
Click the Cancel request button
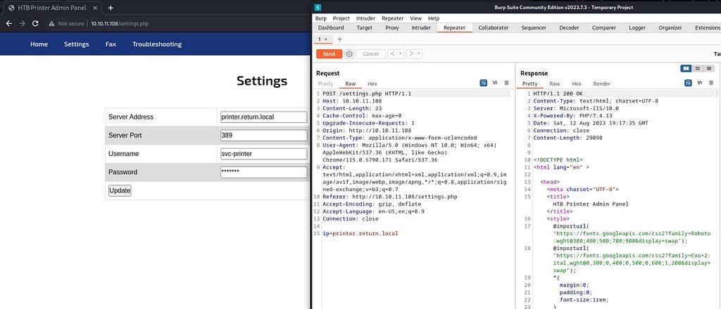pyautogui.click(x=370, y=53)
